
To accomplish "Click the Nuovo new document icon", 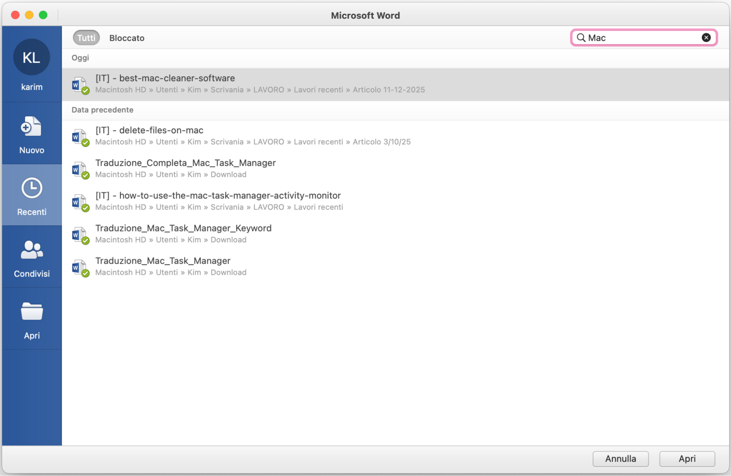I will (x=31, y=126).
